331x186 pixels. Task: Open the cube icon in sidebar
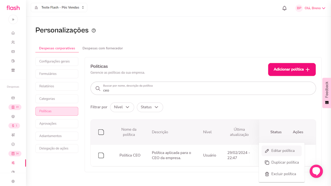tap(13, 117)
